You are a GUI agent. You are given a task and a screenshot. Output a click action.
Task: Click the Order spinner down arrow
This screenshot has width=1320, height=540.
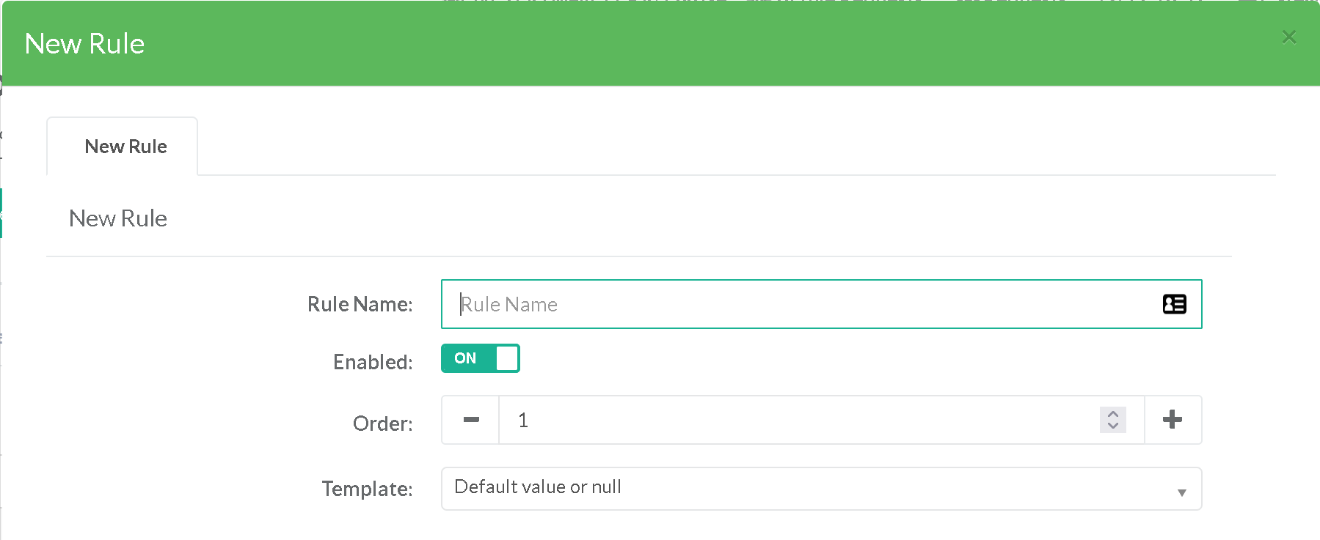click(x=1112, y=426)
